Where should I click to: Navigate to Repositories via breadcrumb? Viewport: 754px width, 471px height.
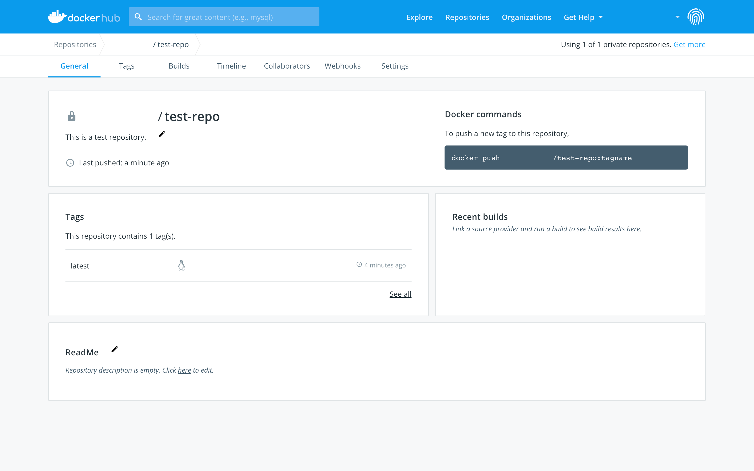[75, 44]
